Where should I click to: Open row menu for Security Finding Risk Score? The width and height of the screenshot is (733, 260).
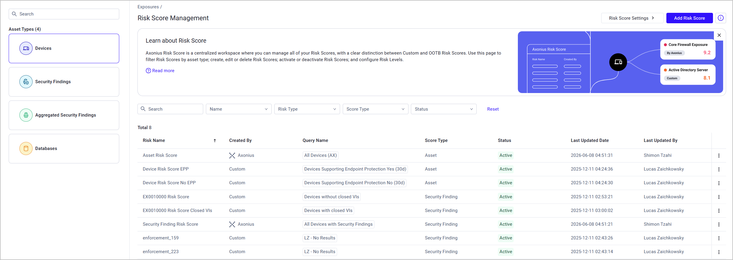[x=719, y=225]
